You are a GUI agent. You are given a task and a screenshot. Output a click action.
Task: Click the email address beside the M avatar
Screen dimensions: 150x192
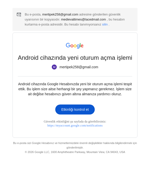click(79, 67)
